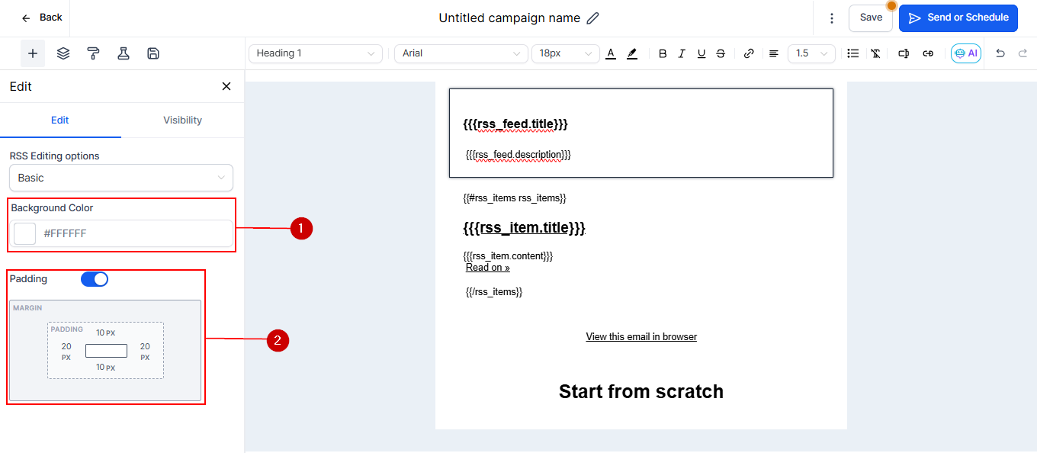The height and width of the screenshot is (453, 1037).
Task: Close the Edit panel
Action: point(226,86)
